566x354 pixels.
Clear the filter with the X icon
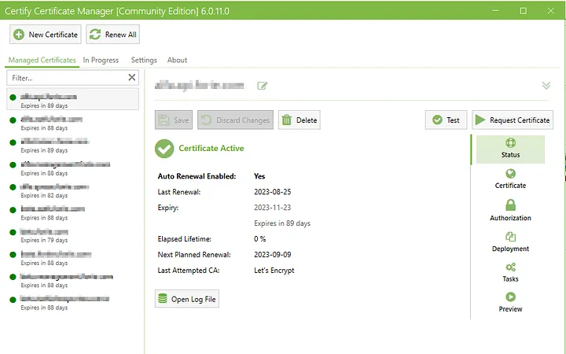tap(132, 78)
